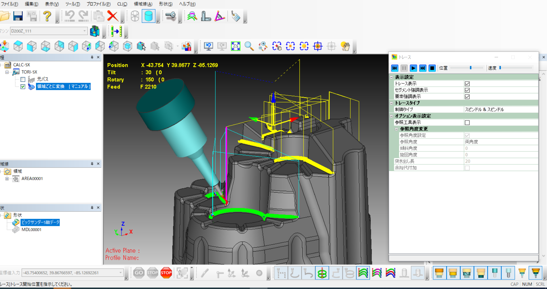The height and width of the screenshot is (289, 547).
Task: Click the green arrow transfer icon
Action: (117, 31)
